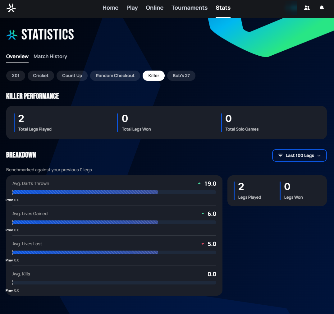334x314 pixels.
Task: Open the Tournaments nav item
Action: pos(189,8)
